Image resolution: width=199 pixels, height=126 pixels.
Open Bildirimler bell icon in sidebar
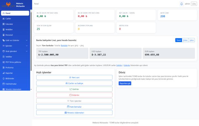click(x=4, y=78)
